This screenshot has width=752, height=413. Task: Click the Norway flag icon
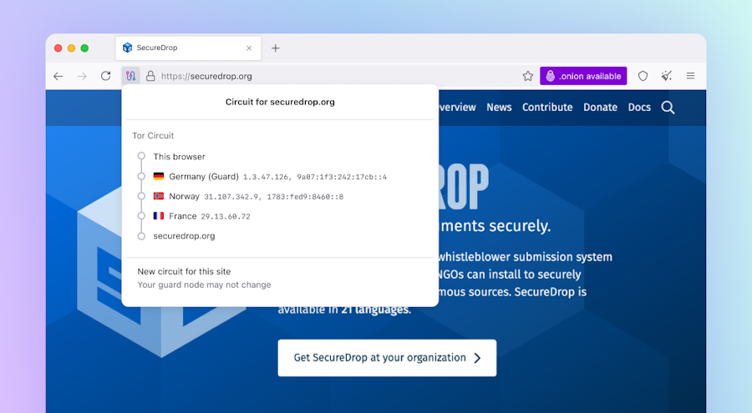point(158,196)
